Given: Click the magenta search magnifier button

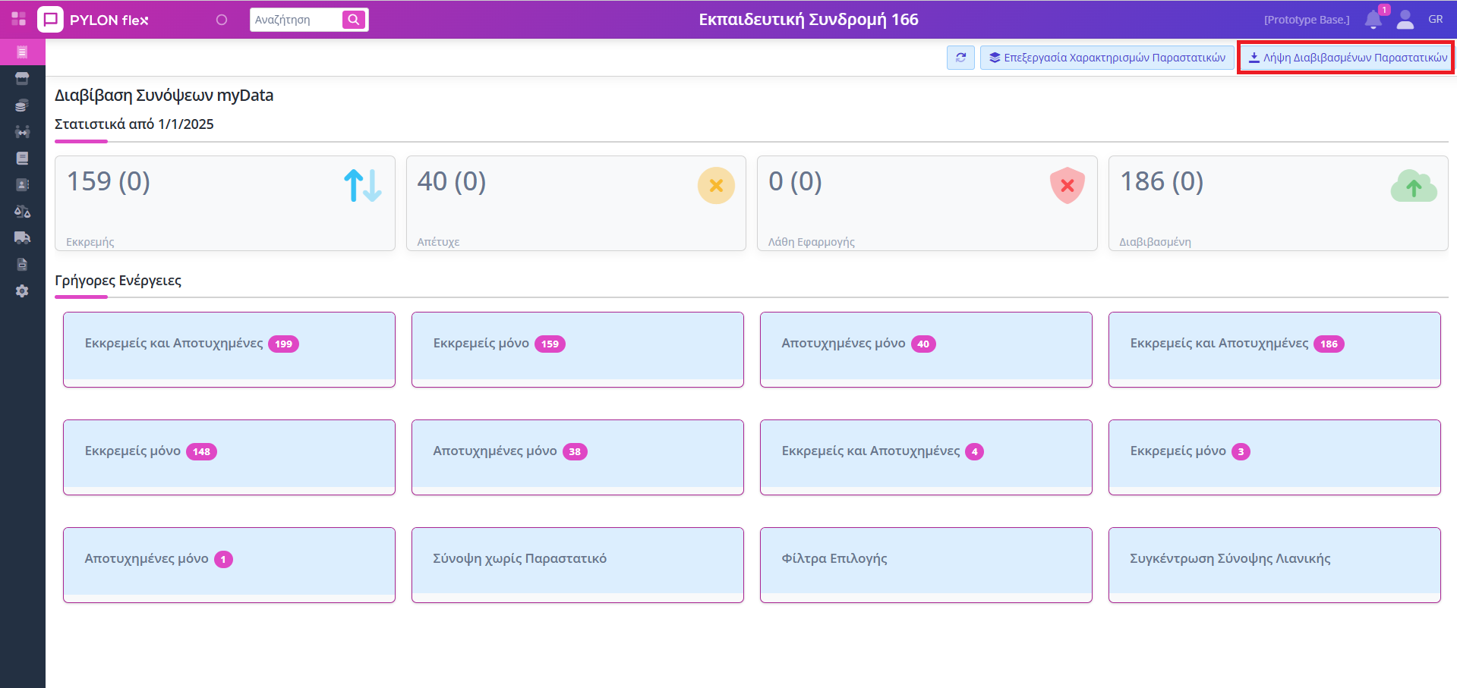Looking at the screenshot, I should [x=354, y=20].
